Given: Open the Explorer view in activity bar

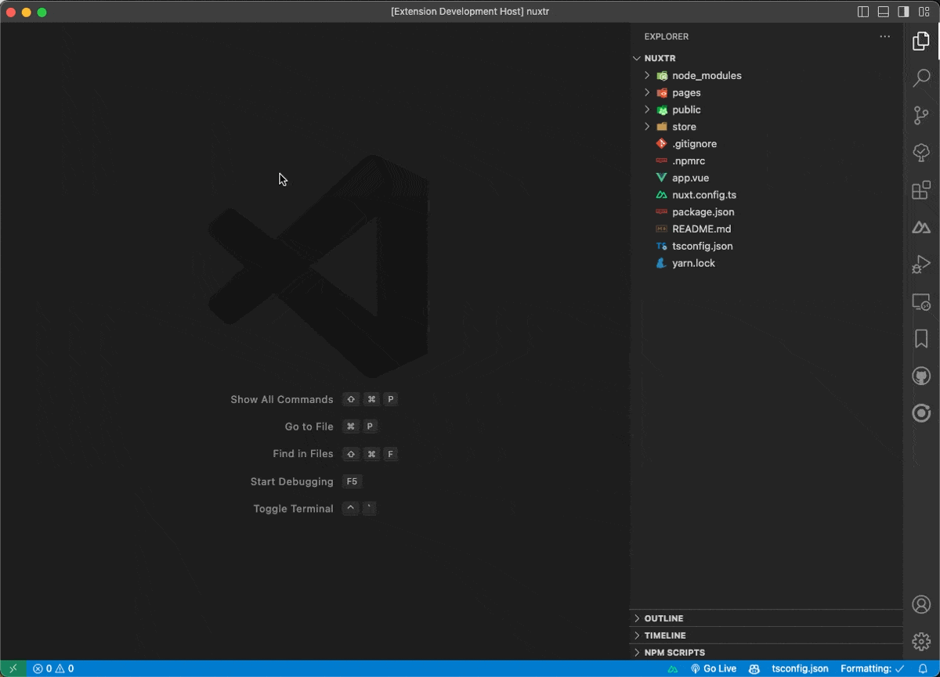Looking at the screenshot, I should click(x=921, y=41).
